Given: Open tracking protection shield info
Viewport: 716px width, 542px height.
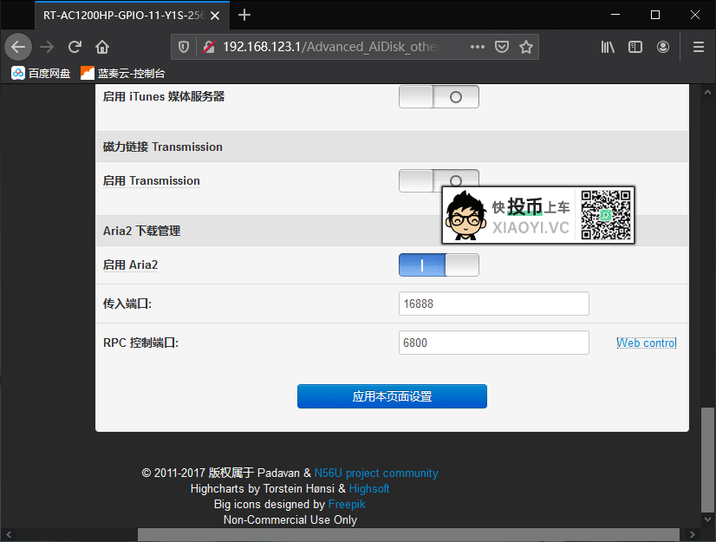Looking at the screenshot, I should click(184, 47).
